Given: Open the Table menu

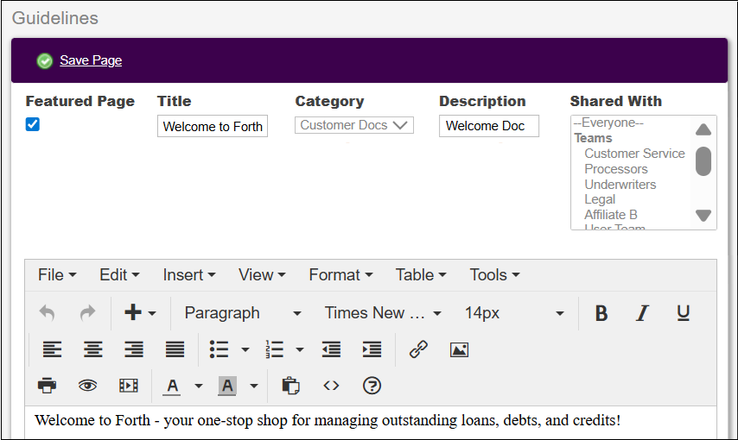Looking at the screenshot, I should 420,275.
